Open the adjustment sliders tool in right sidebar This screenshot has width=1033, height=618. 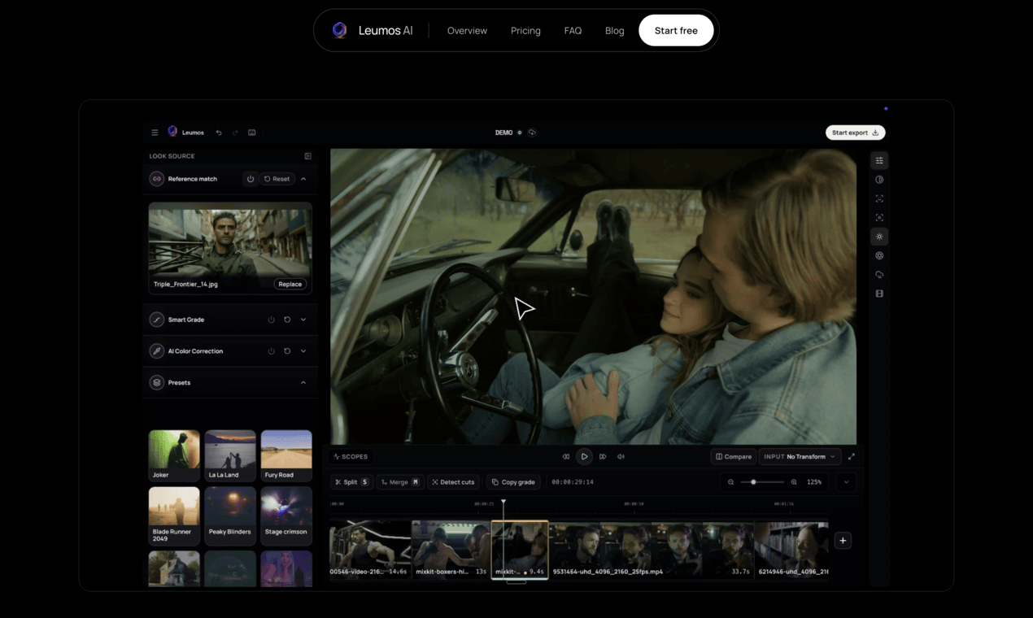point(879,161)
